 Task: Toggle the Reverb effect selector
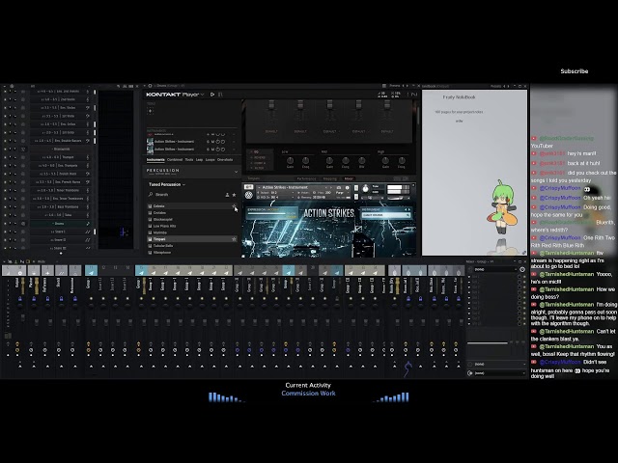[x=259, y=157]
